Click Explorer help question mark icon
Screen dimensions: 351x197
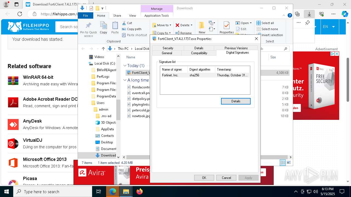click(290, 16)
